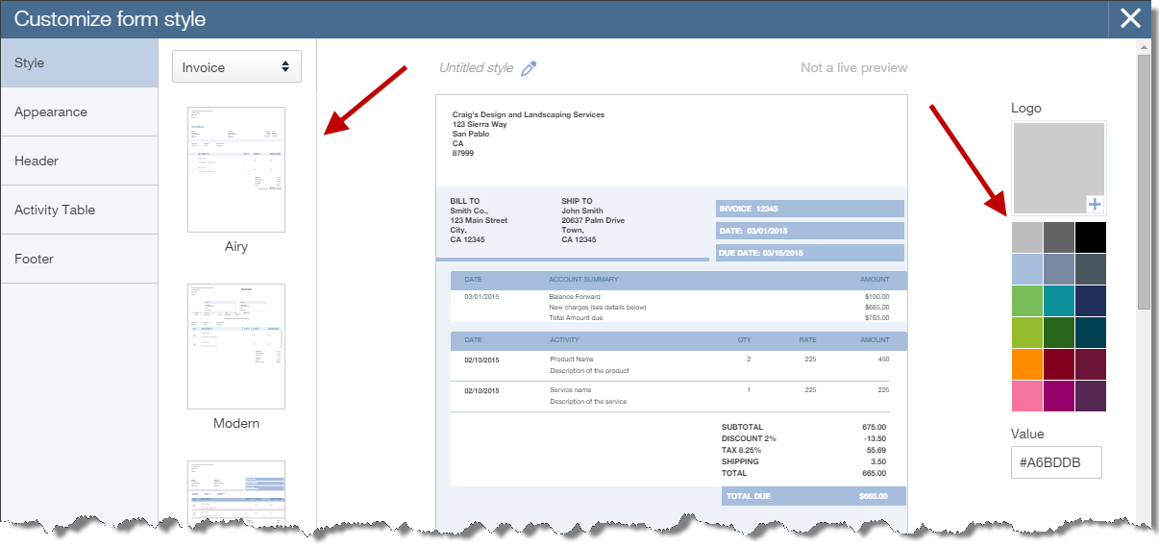Screen dimensions: 1159x546
Task: Click the INVOICE 12345 preview field
Action: click(x=810, y=209)
